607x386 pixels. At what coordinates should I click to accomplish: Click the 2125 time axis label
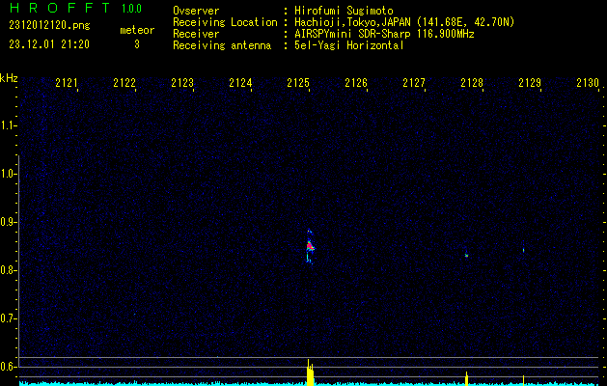pos(298,82)
